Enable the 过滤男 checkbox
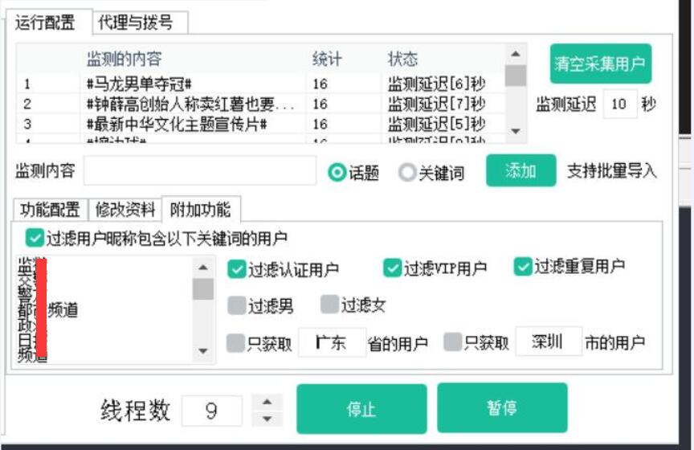The height and width of the screenshot is (450, 694). click(236, 305)
